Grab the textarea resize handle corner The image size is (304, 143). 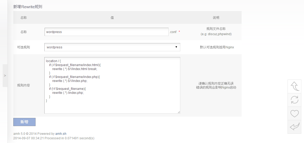coord(179,112)
